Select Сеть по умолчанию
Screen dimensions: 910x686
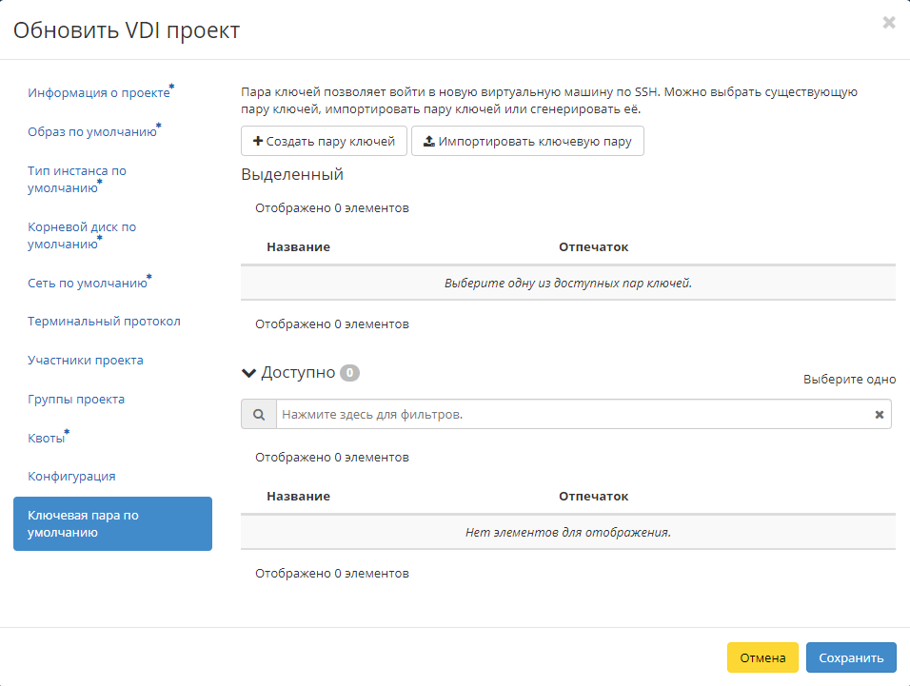coord(90,283)
